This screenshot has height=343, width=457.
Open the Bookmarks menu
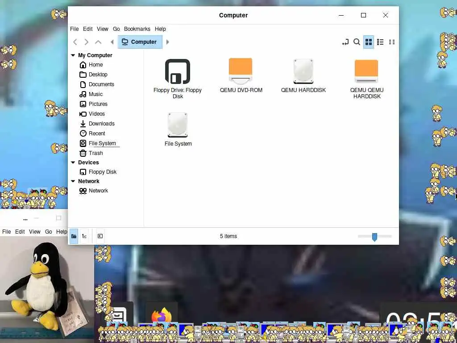tap(137, 29)
